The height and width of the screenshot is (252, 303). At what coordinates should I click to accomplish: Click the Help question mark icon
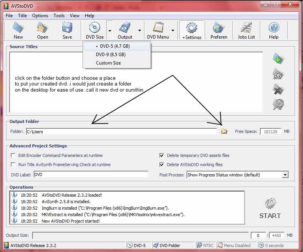pos(274,27)
